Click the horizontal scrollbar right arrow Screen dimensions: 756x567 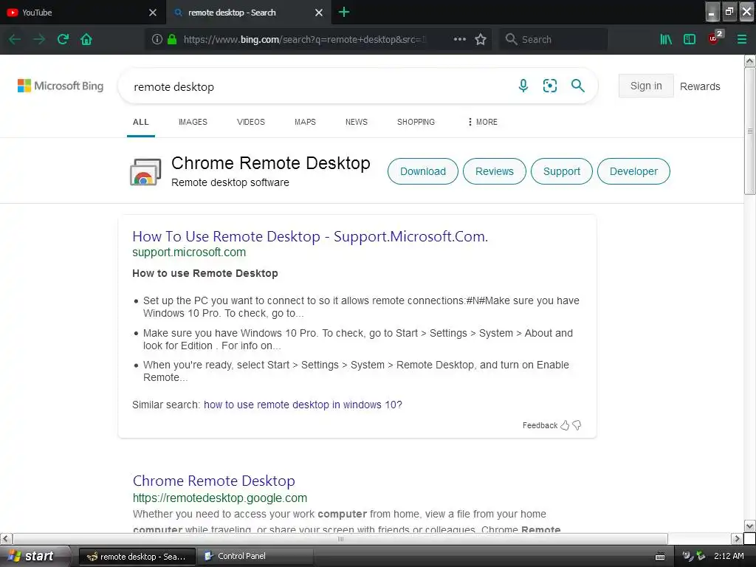[x=737, y=538]
